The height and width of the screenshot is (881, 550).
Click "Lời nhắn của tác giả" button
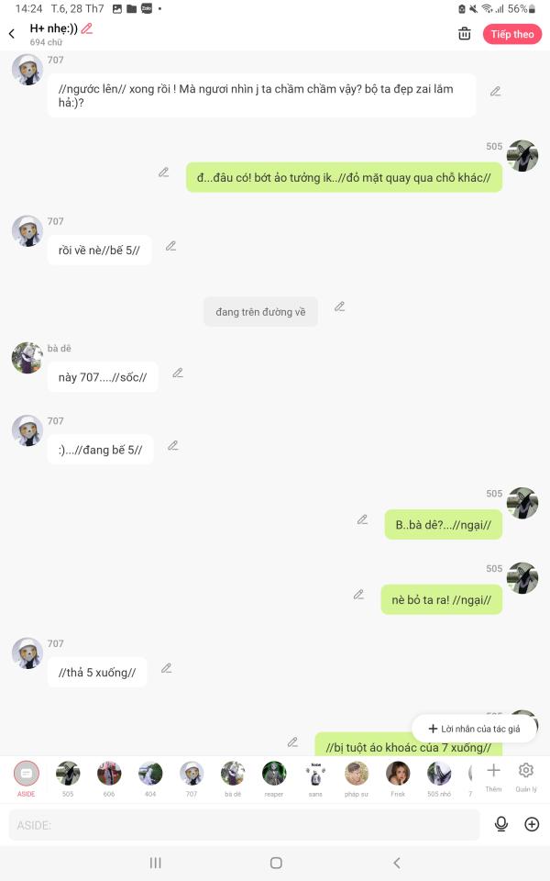coord(474,729)
